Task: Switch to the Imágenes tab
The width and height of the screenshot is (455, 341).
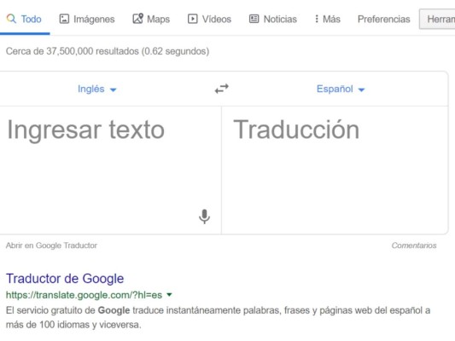Action: point(87,19)
